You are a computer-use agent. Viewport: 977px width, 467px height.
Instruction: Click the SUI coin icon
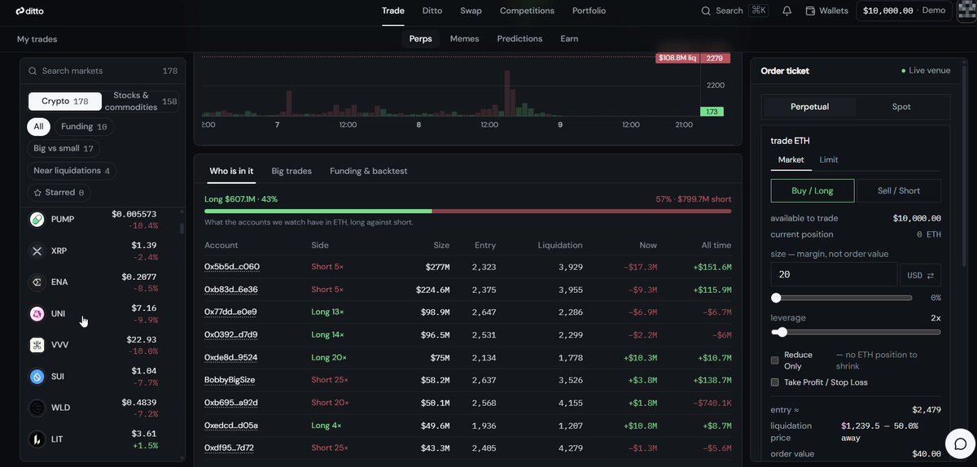[x=37, y=377]
